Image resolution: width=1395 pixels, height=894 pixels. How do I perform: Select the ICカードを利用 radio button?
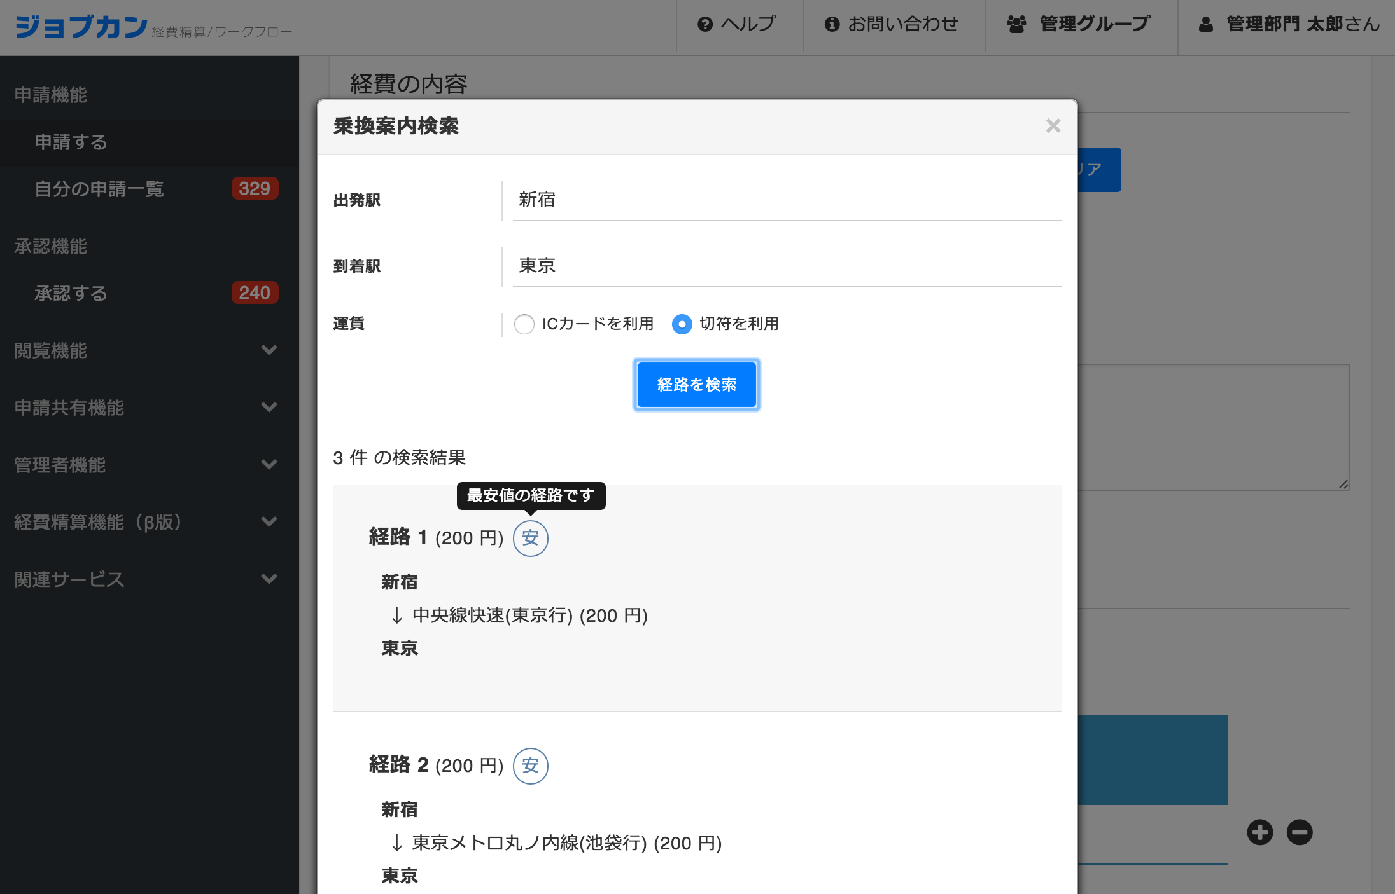click(x=524, y=324)
